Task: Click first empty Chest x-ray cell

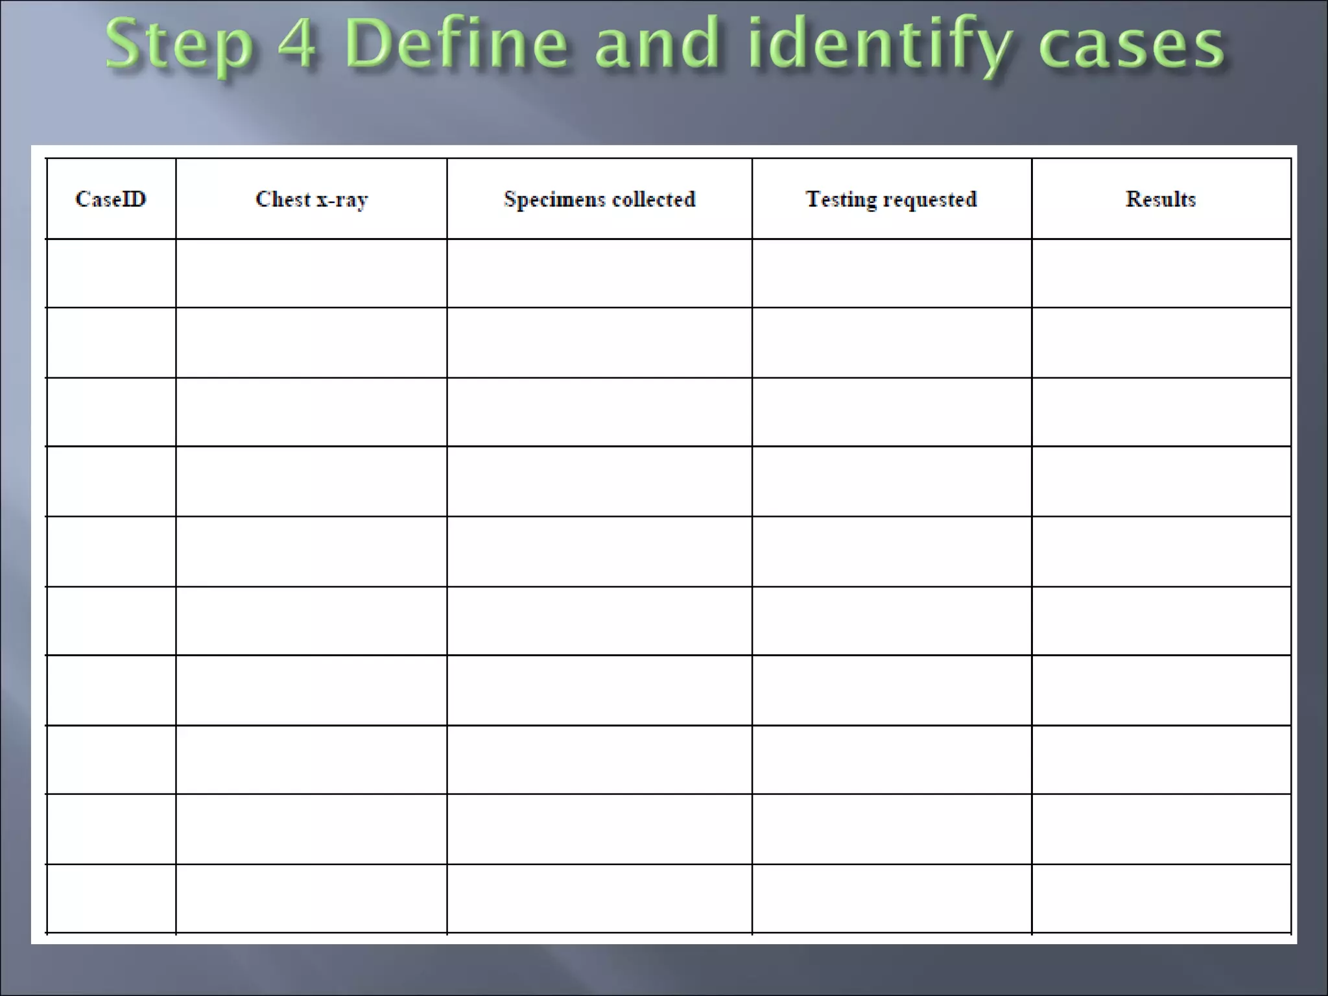Action: pyautogui.click(x=311, y=273)
